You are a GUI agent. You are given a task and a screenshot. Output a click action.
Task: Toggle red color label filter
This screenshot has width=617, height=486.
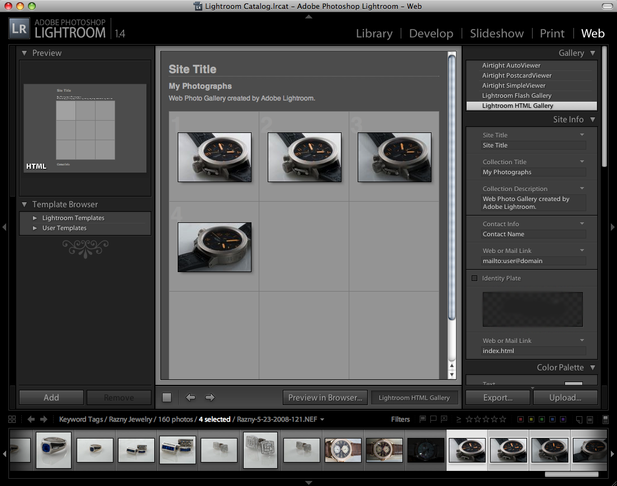(x=521, y=420)
